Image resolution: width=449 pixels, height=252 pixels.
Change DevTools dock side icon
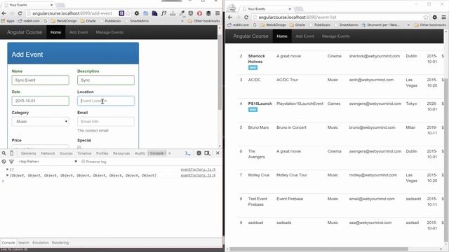[207, 153]
